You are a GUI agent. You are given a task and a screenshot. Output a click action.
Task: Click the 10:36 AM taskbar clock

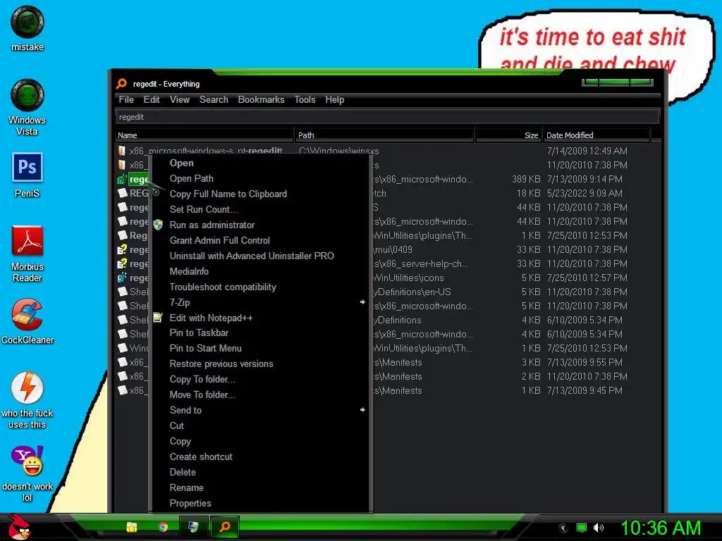pos(660,528)
